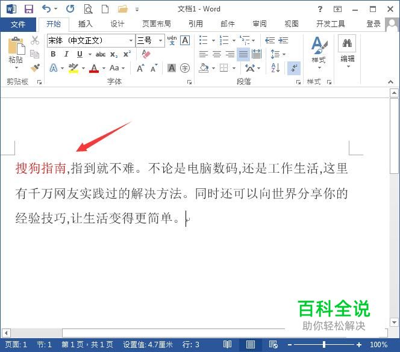The height and width of the screenshot is (352, 400).
Task: Click 登录 to sign in
Action: point(373,24)
